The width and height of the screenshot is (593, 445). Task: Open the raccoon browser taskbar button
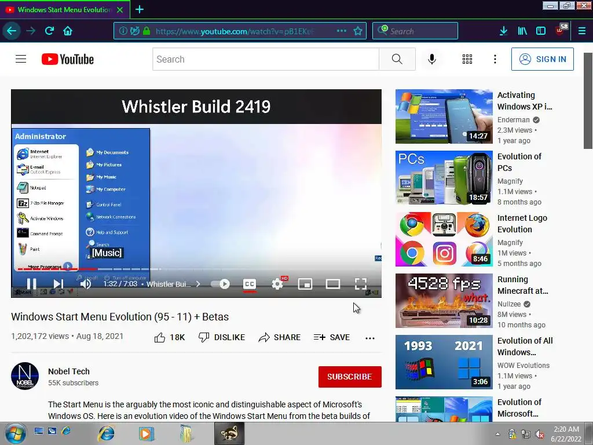pos(229,433)
